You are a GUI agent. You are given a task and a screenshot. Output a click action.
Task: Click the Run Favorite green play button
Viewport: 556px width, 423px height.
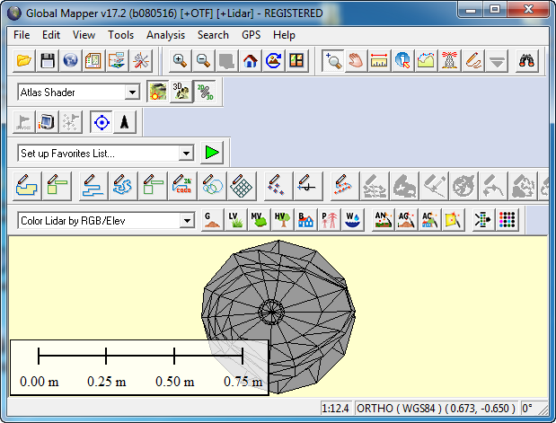212,153
